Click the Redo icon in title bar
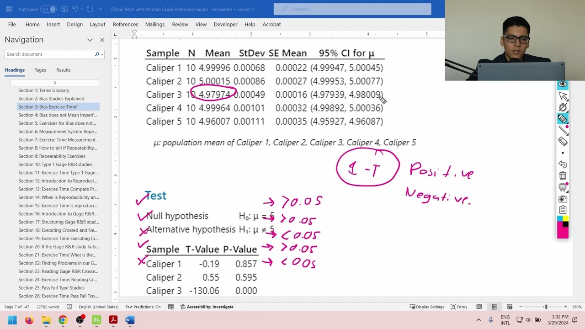The image size is (585, 329). [90, 9]
